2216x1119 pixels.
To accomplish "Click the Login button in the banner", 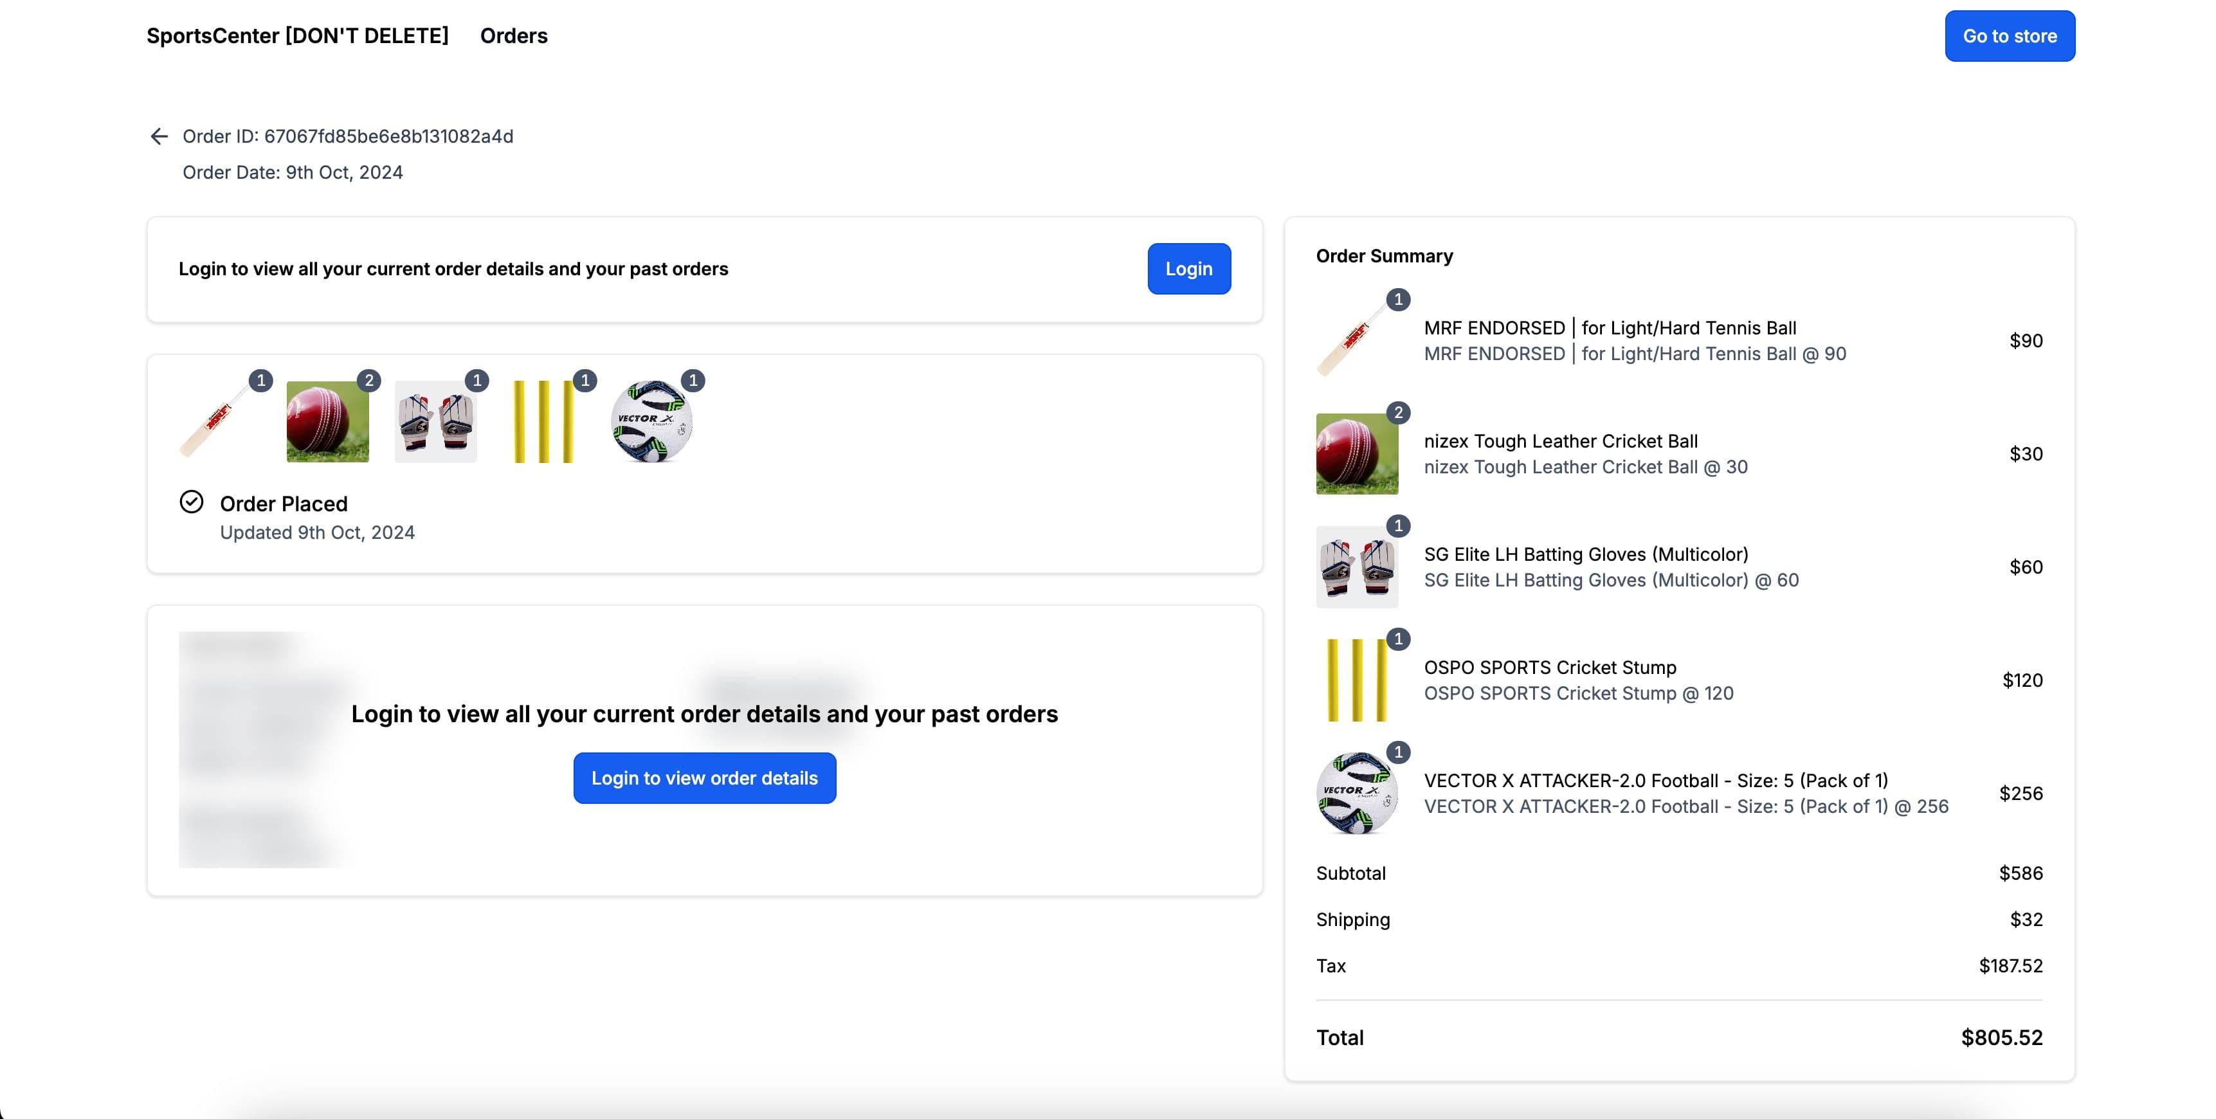I will point(1189,268).
